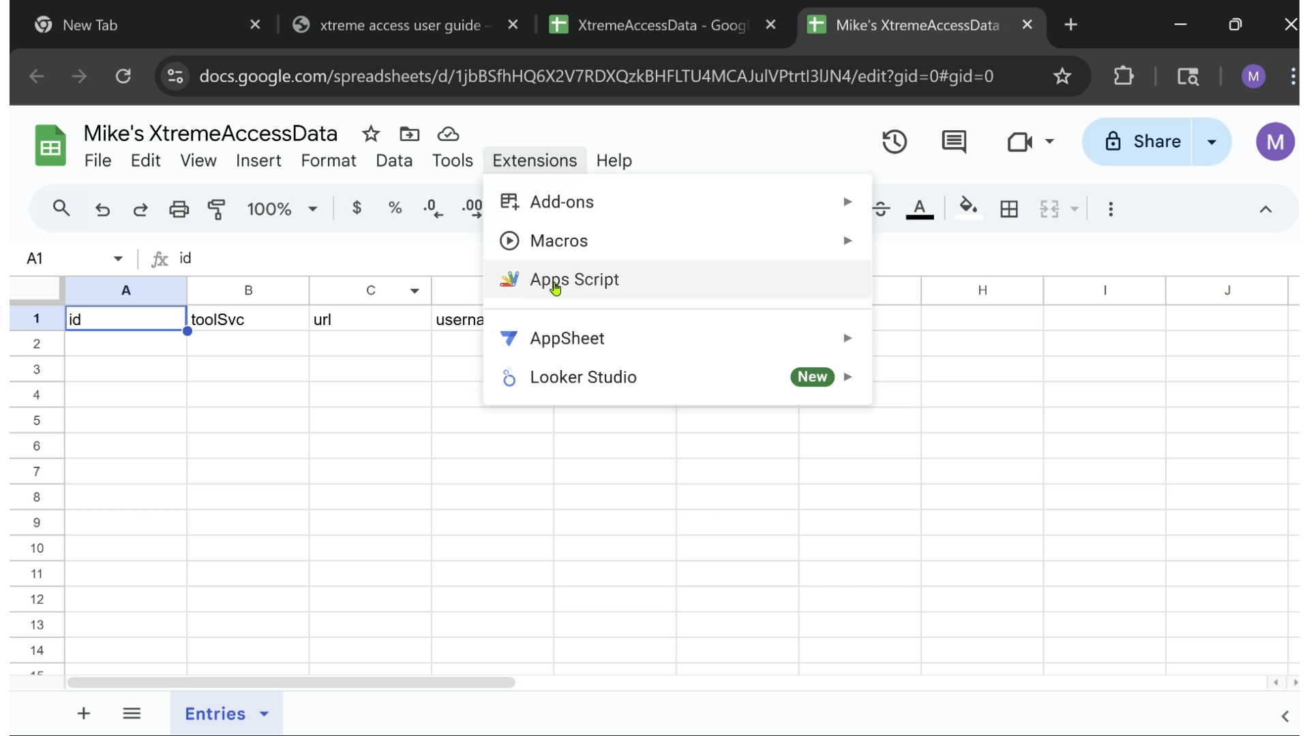1309x736 pixels.
Task: Open the Google account avatar M
Action: click(1275, 142)
